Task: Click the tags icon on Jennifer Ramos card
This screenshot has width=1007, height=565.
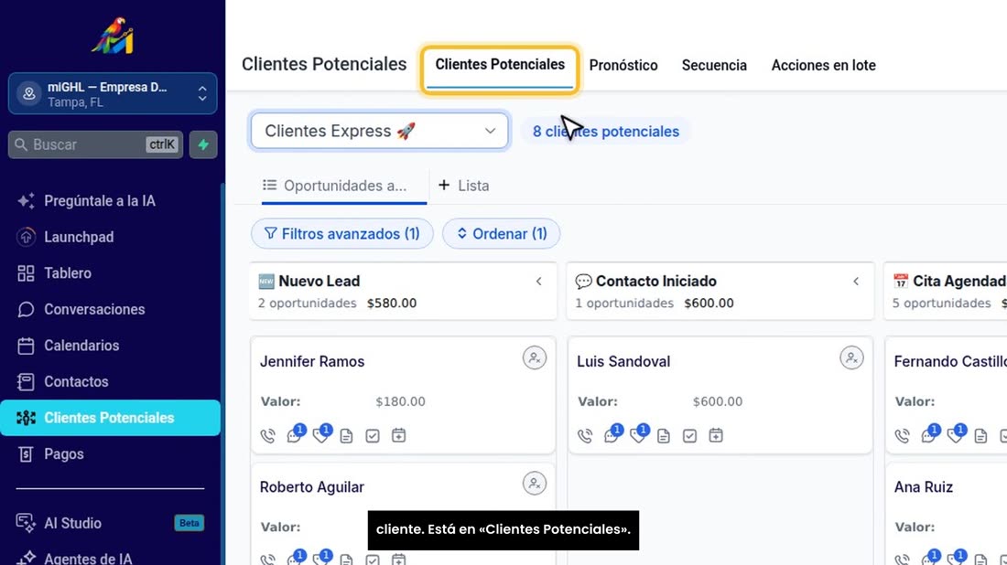Action: coord(321,435)
